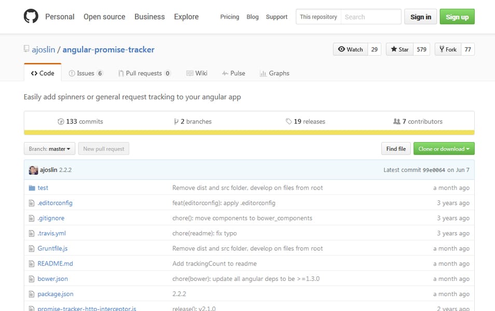Click the Sign in button
The width and height of the screenshot is (495, 311).
click(420, 17)
